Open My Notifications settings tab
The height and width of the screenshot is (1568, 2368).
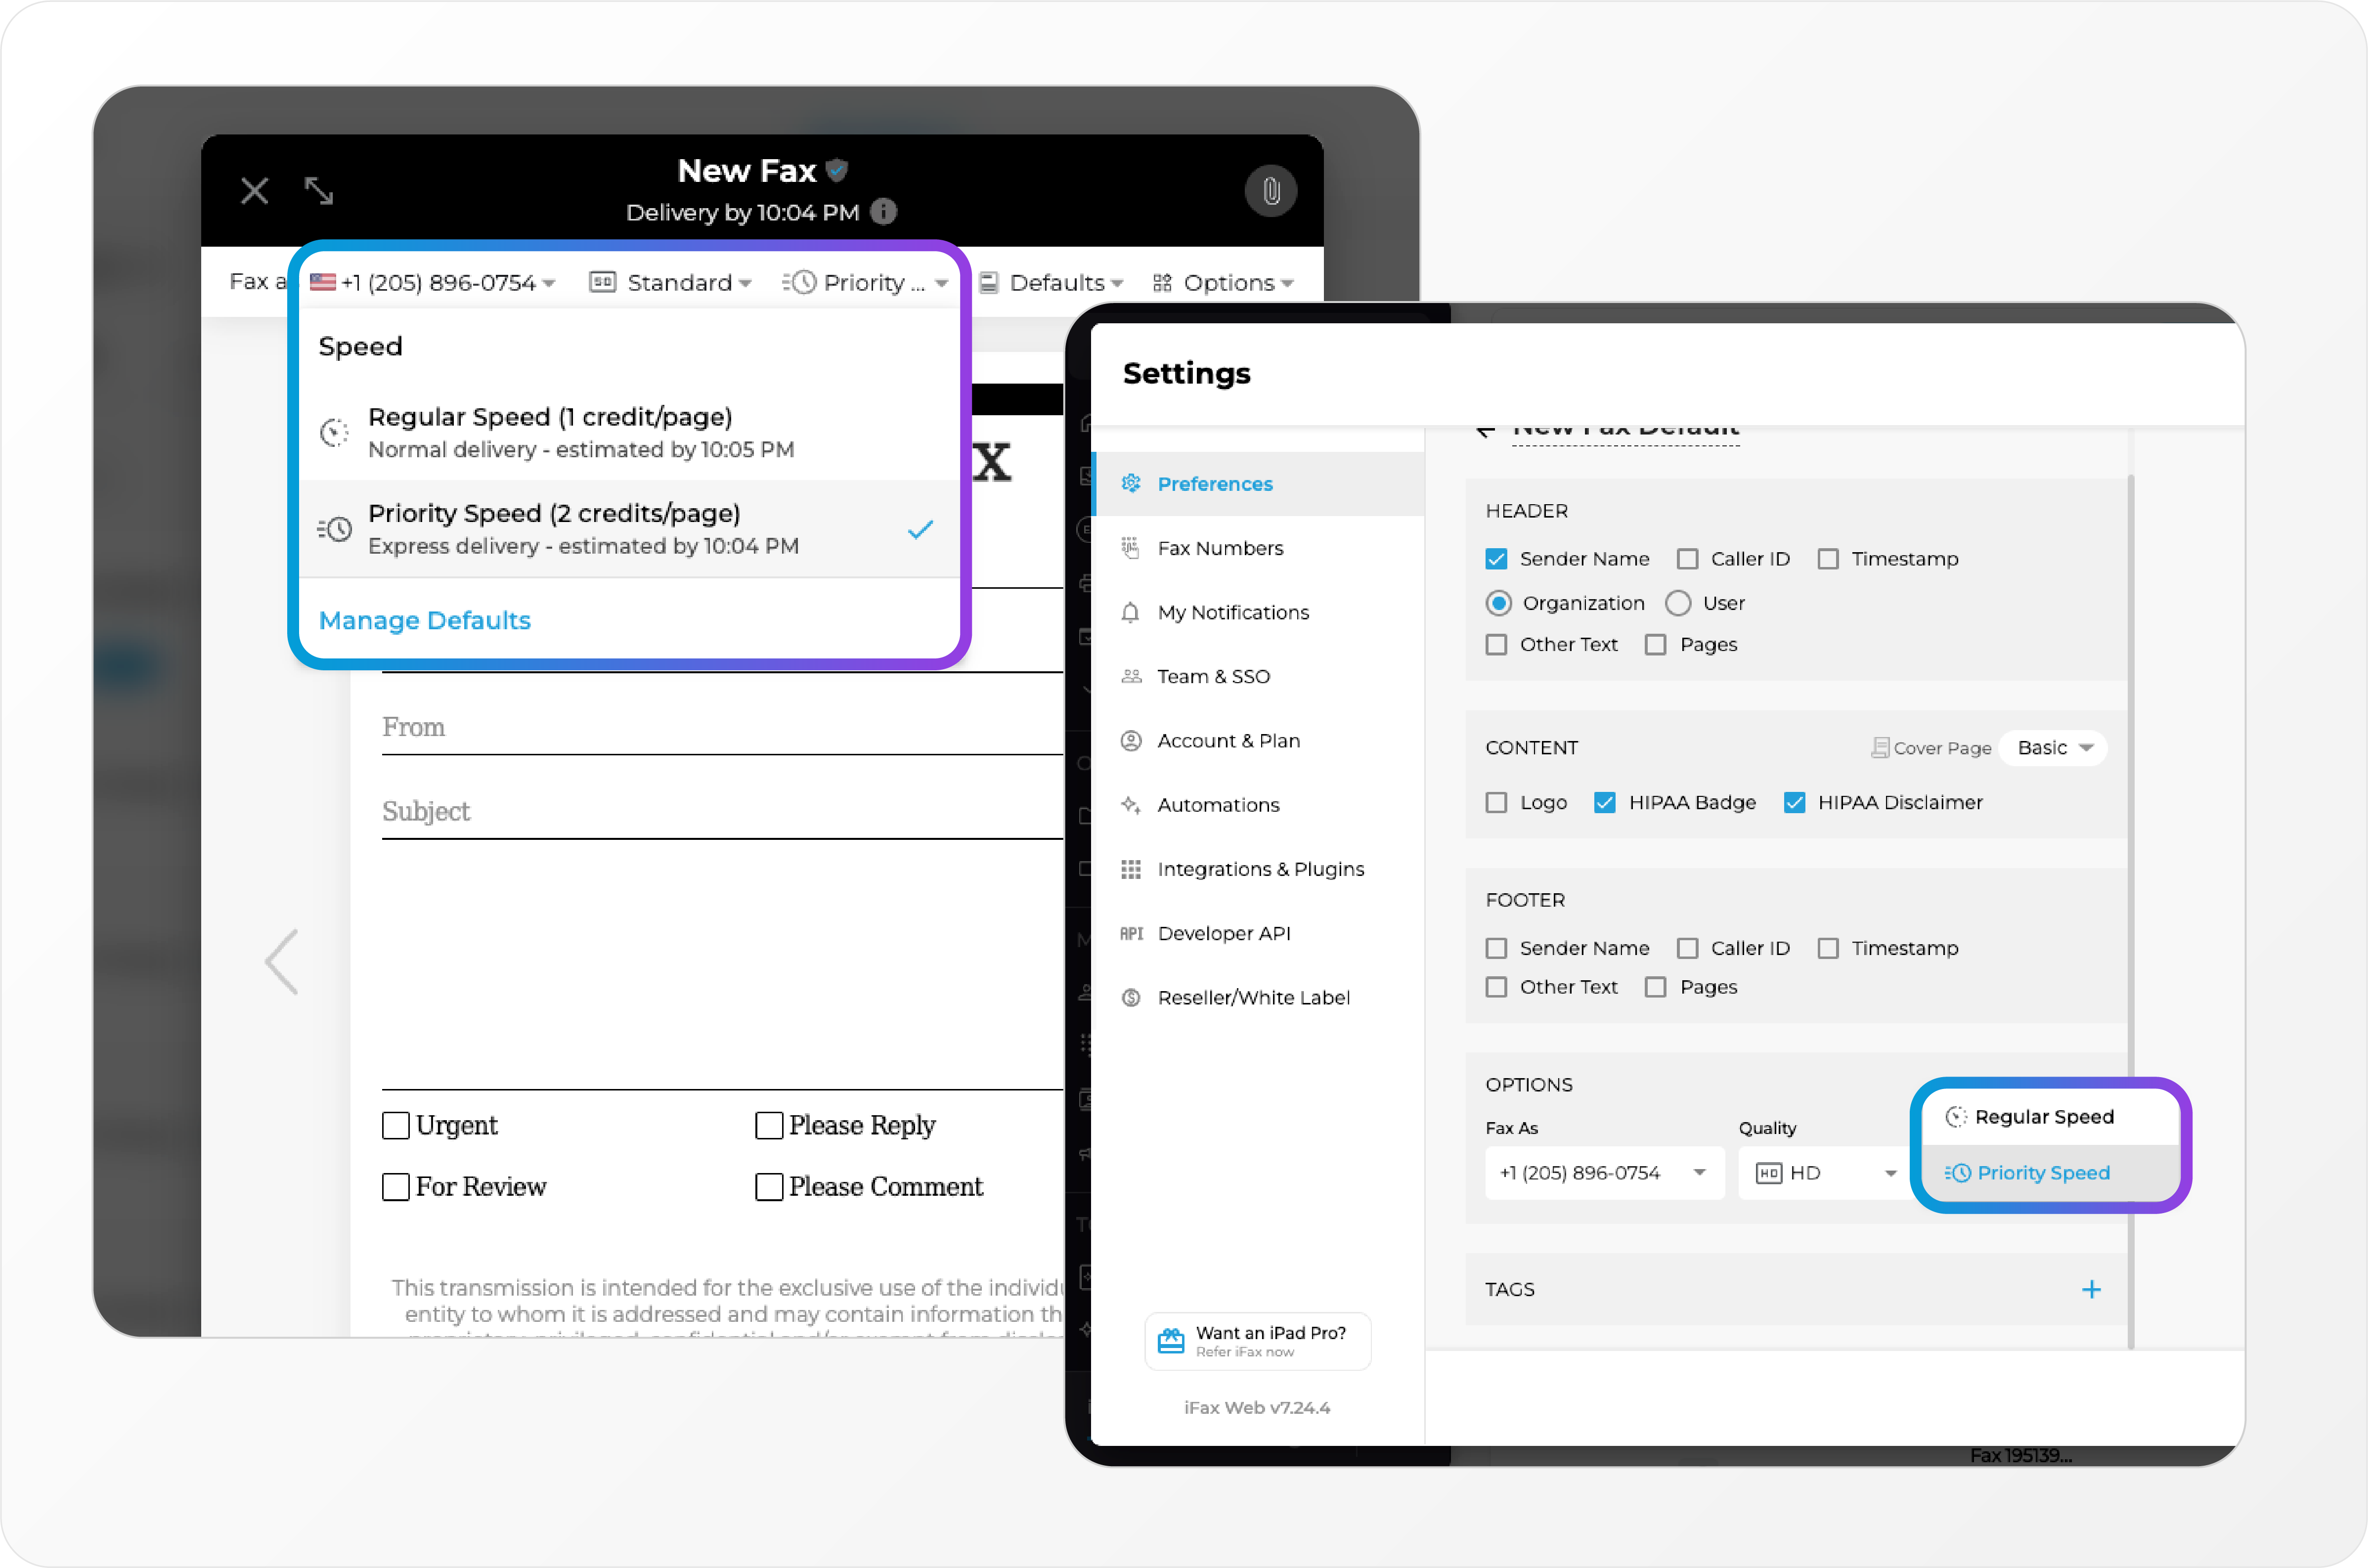click(x=1232, y=612)
